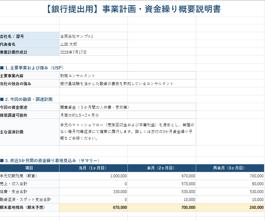This screenshot has width=265, height=221.
Task: Click the 当月（1ヶ月目） column header
Action: click(x=93, y=168)
